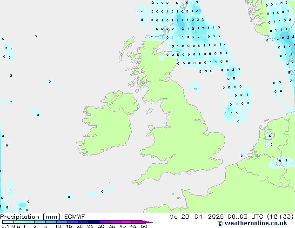The height and width of the screenshot is (228, 295).
Task: Click the 'Precipitation' title word
Action: tap(20, 217)
